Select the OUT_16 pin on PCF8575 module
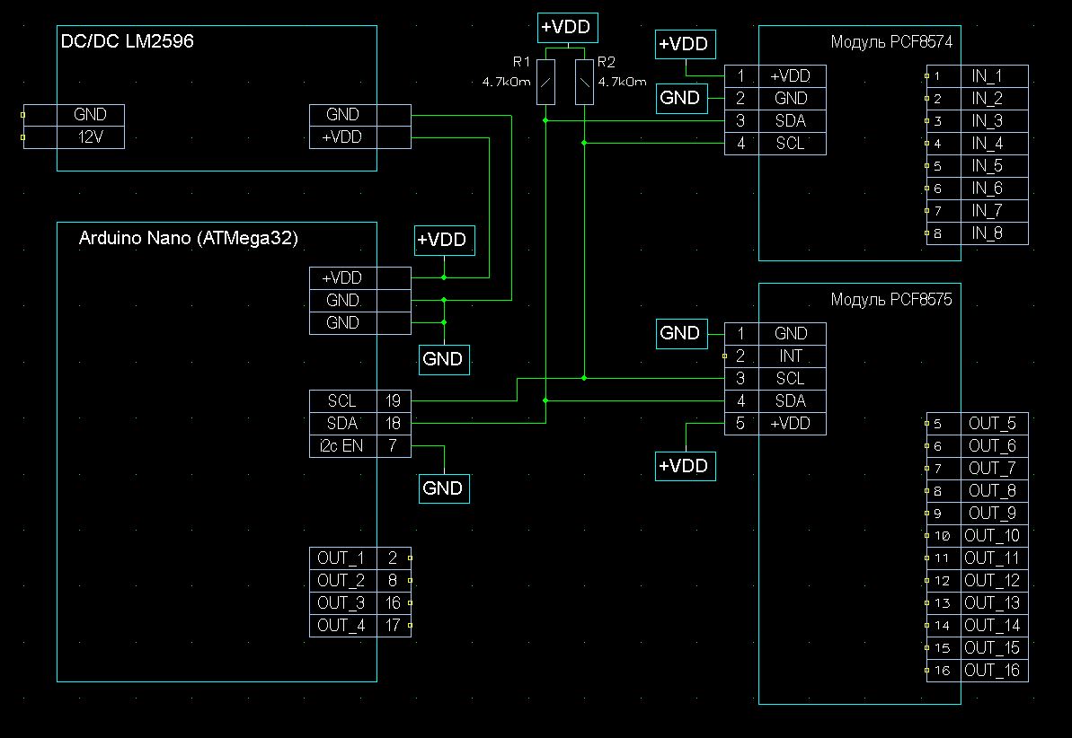 tap(992, 670)
